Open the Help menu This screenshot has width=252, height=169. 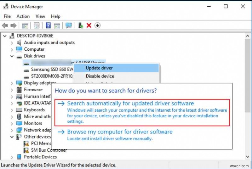click(x=56, y=16)
